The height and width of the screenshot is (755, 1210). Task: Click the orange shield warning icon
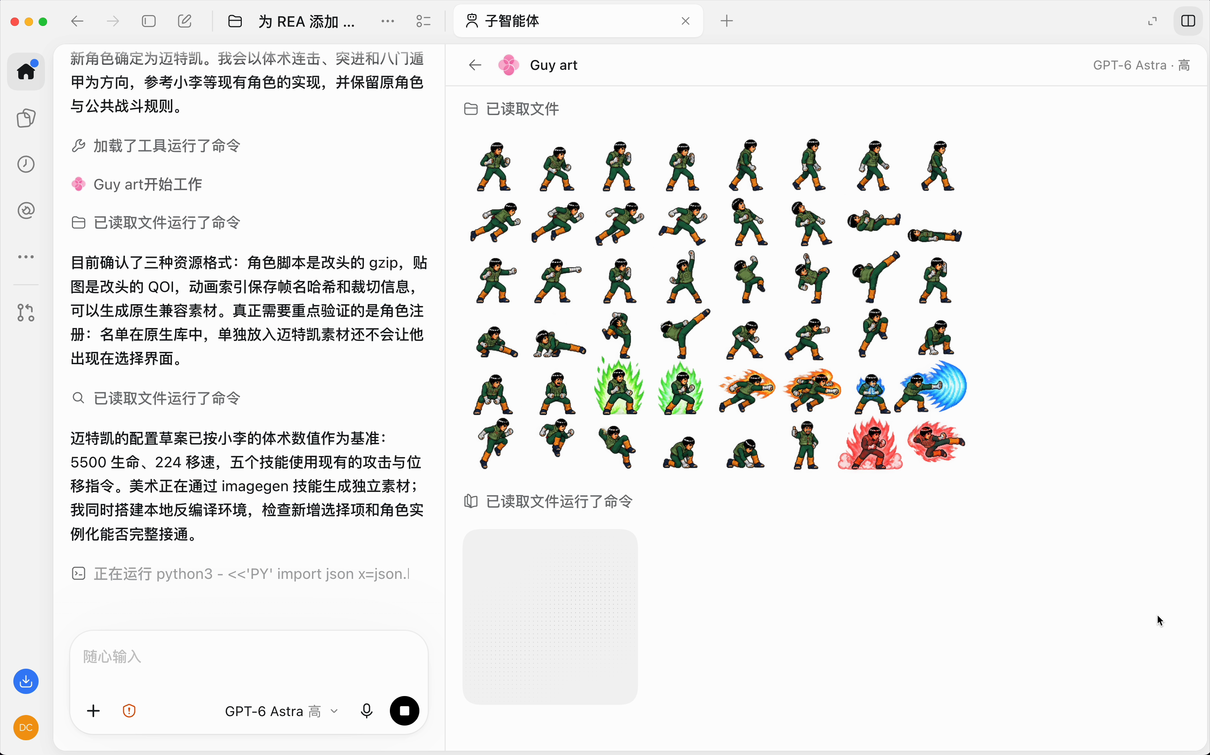coord(129,711)
